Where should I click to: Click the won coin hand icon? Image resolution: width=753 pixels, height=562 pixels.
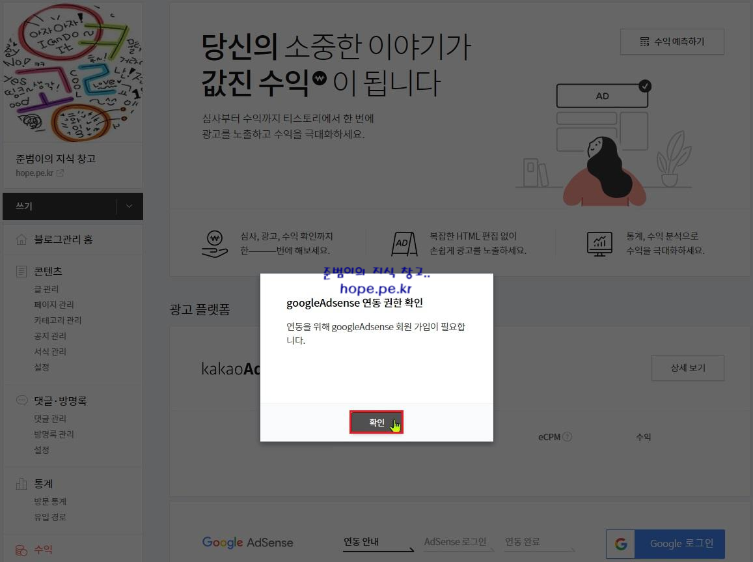tap(215, 244)
